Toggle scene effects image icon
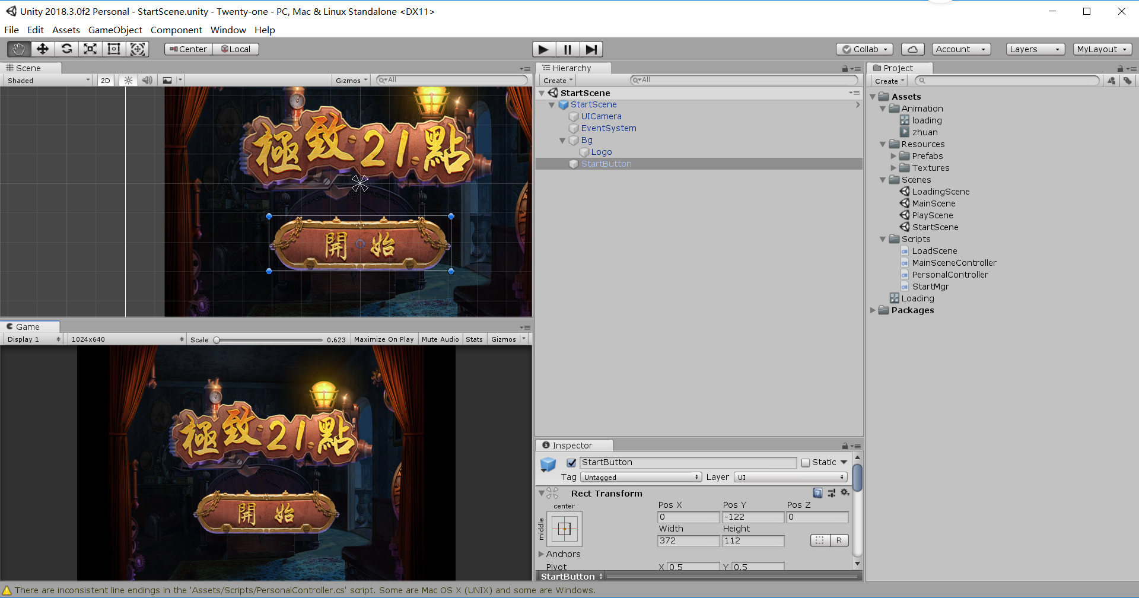Image resolution: width=1139 pixels, height=598 pixels. pyautogui.click(x=167, y=80)
